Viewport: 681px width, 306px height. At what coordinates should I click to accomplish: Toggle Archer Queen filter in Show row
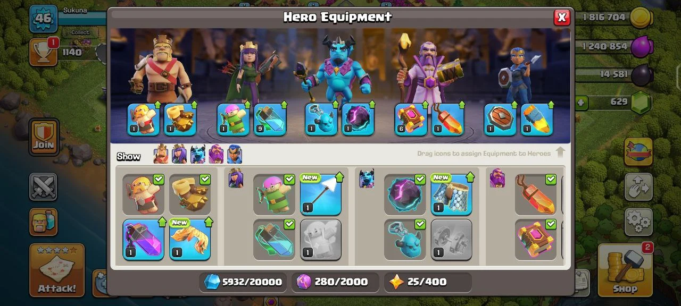(179, 154)
